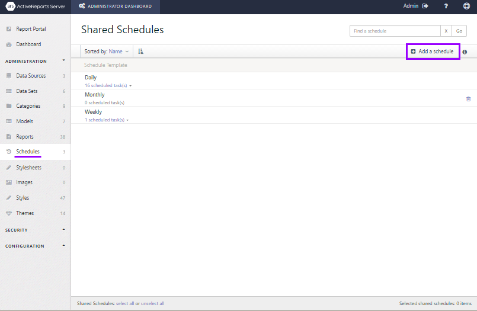
Task: Click the Images picture icon
Action: [9, 182]
